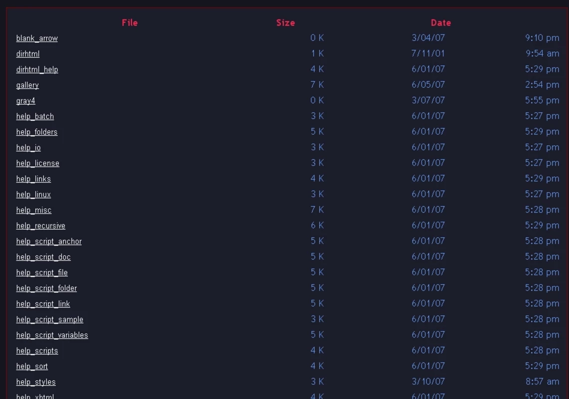Open the help_folders link
This screenshot has width=569, height=399.
[x=37, y=132]
